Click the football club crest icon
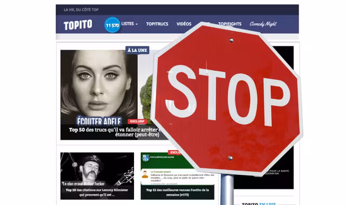This screenshot has width=346, height=205. coord(145,158)
